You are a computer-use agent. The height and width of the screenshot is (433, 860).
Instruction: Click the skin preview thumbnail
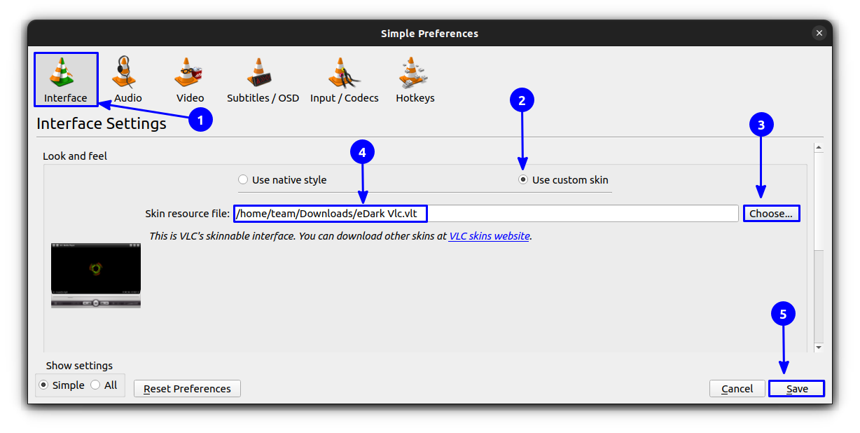tap(96, 275)
